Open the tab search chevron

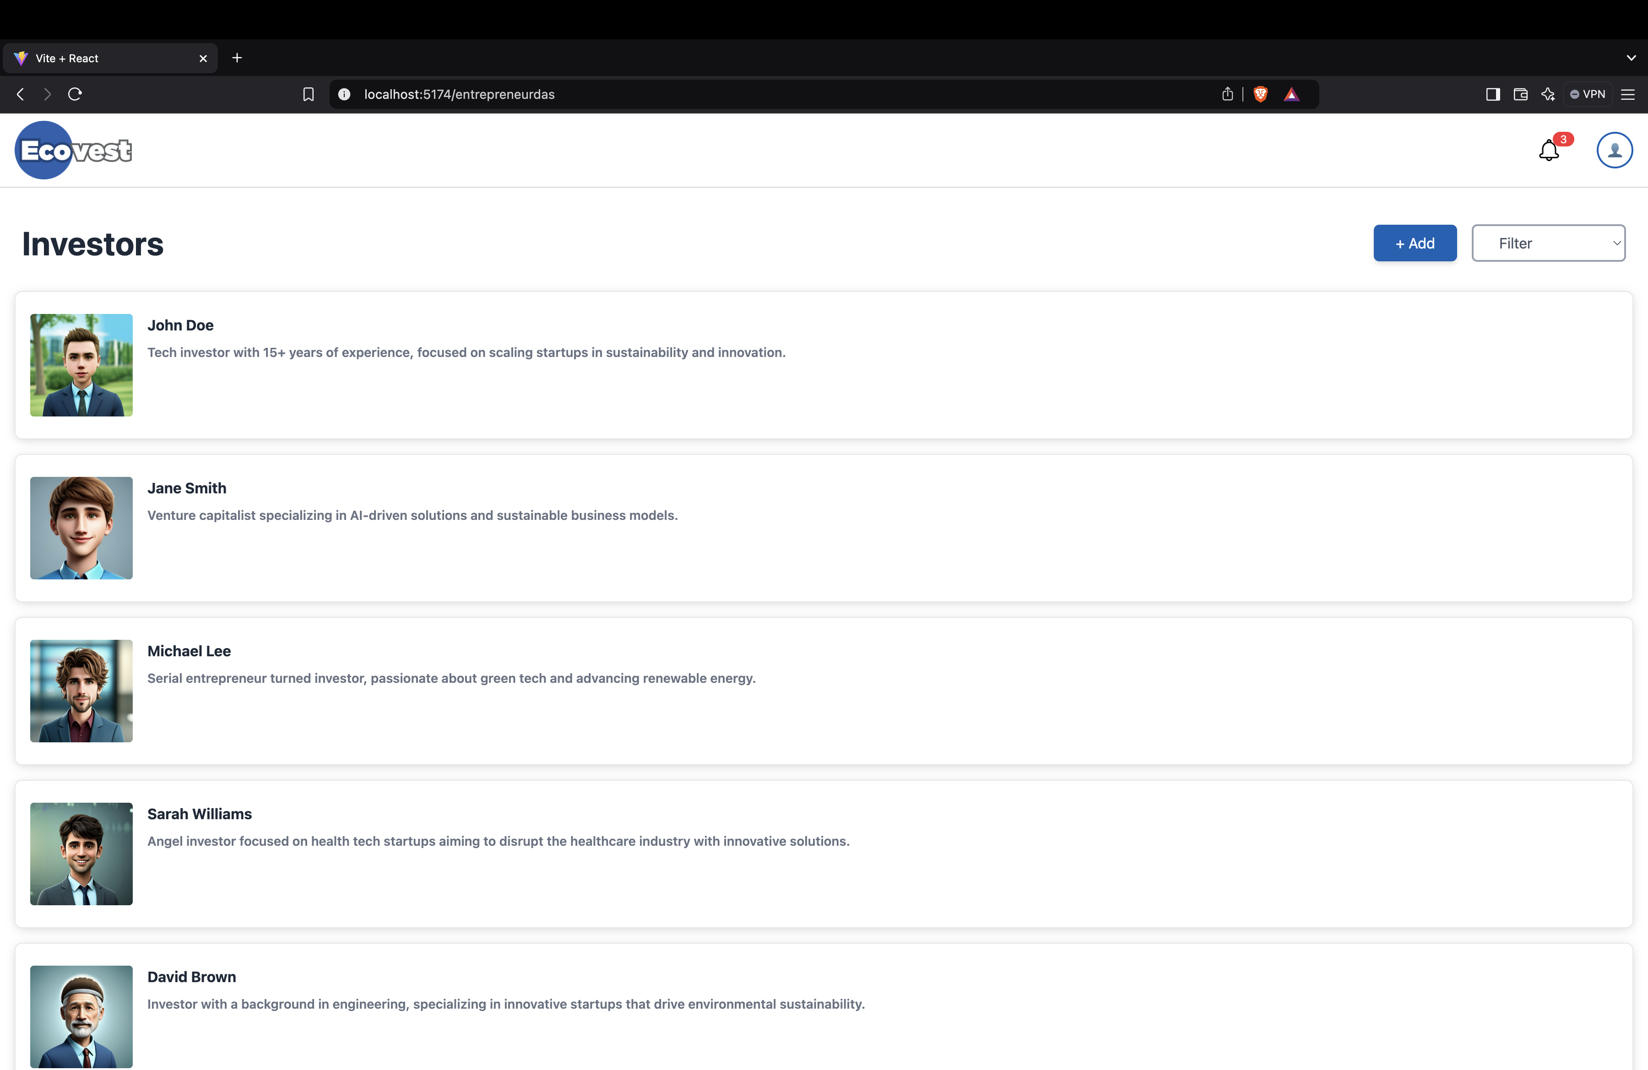(x=1631, y=58)
